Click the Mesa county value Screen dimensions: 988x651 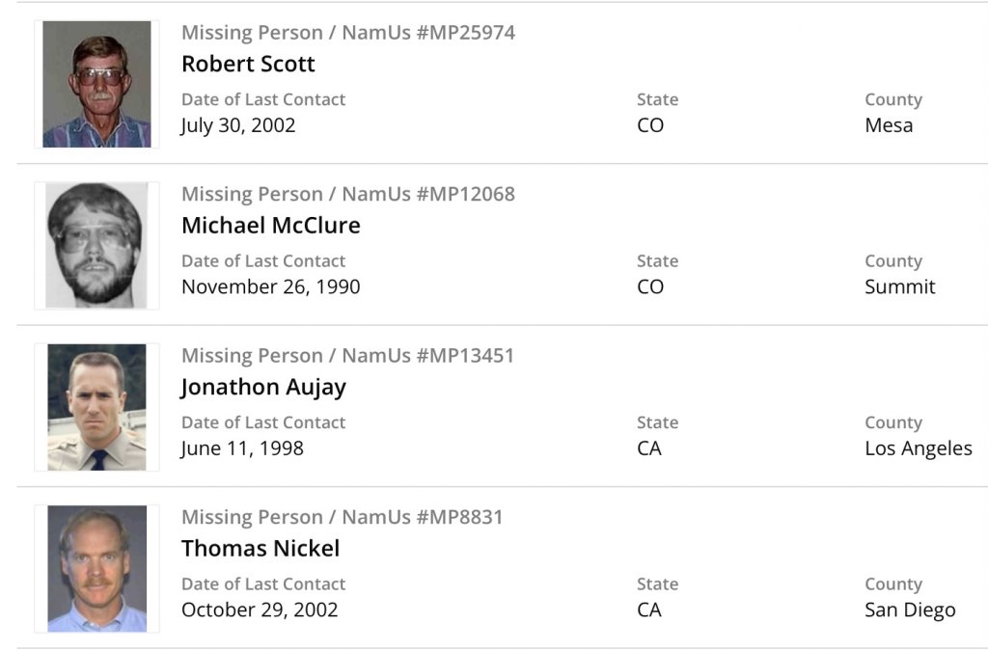pos(889,125)
